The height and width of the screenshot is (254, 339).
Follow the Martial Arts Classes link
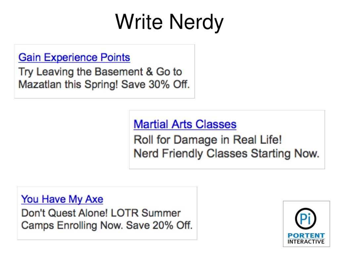point(185,125)
